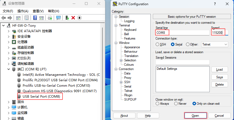
Task: Click the black down-arrow circle toolbar icon
Action: [x=79, y=18]
